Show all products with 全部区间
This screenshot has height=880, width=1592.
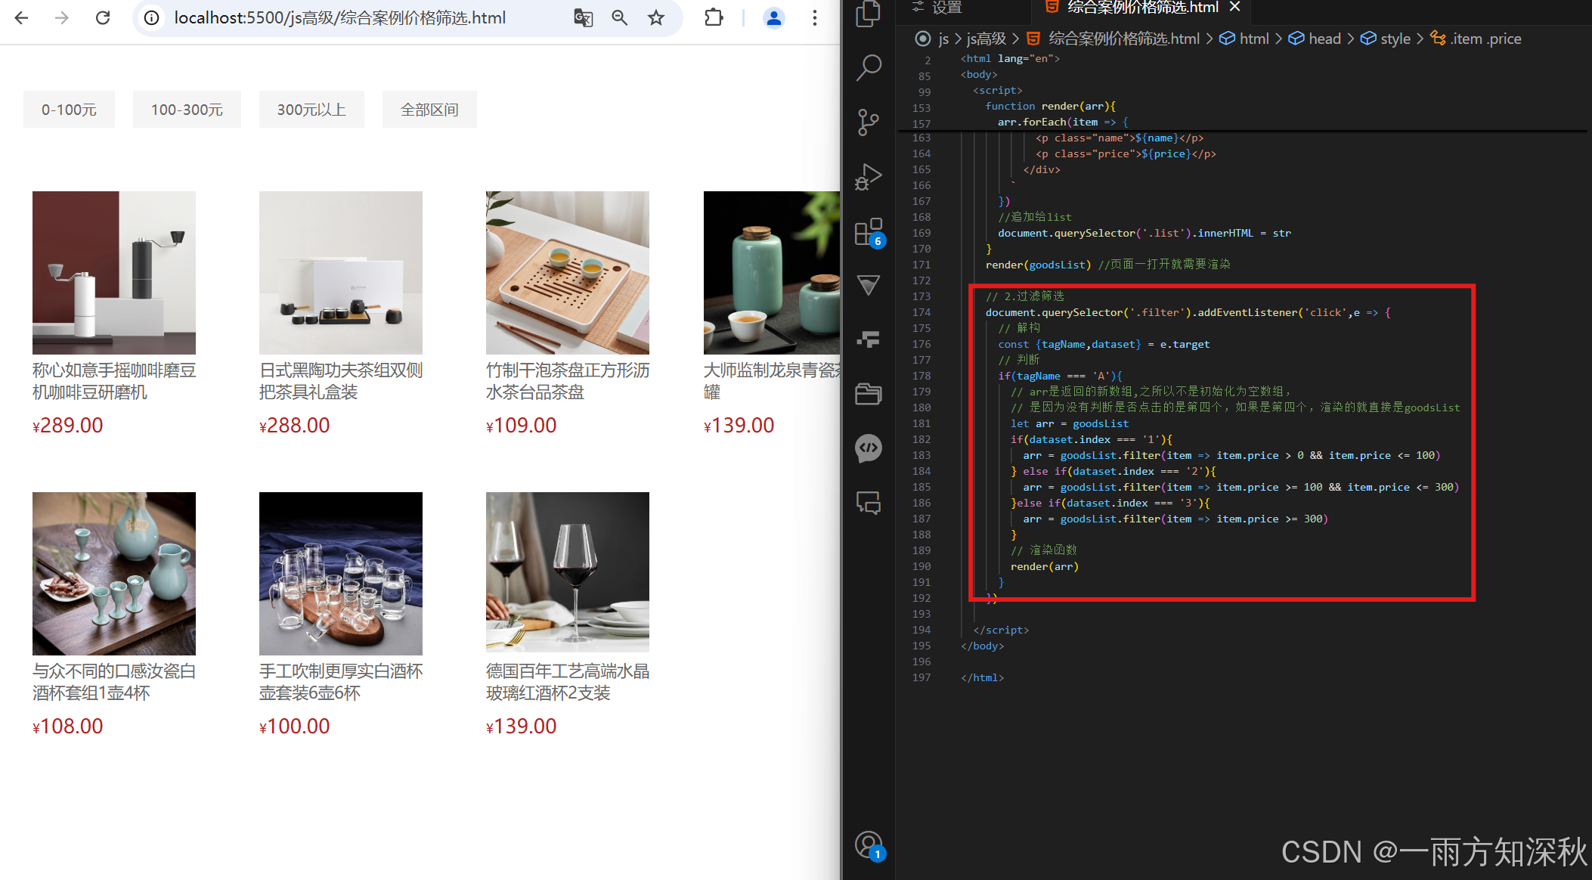[429, 110]
